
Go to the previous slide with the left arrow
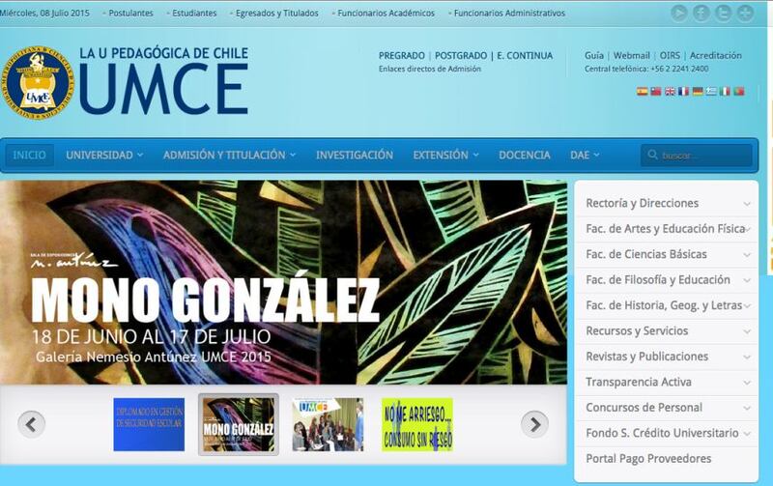pos(32,424)
